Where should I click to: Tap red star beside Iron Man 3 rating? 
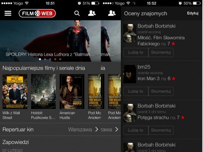point(174,78)
